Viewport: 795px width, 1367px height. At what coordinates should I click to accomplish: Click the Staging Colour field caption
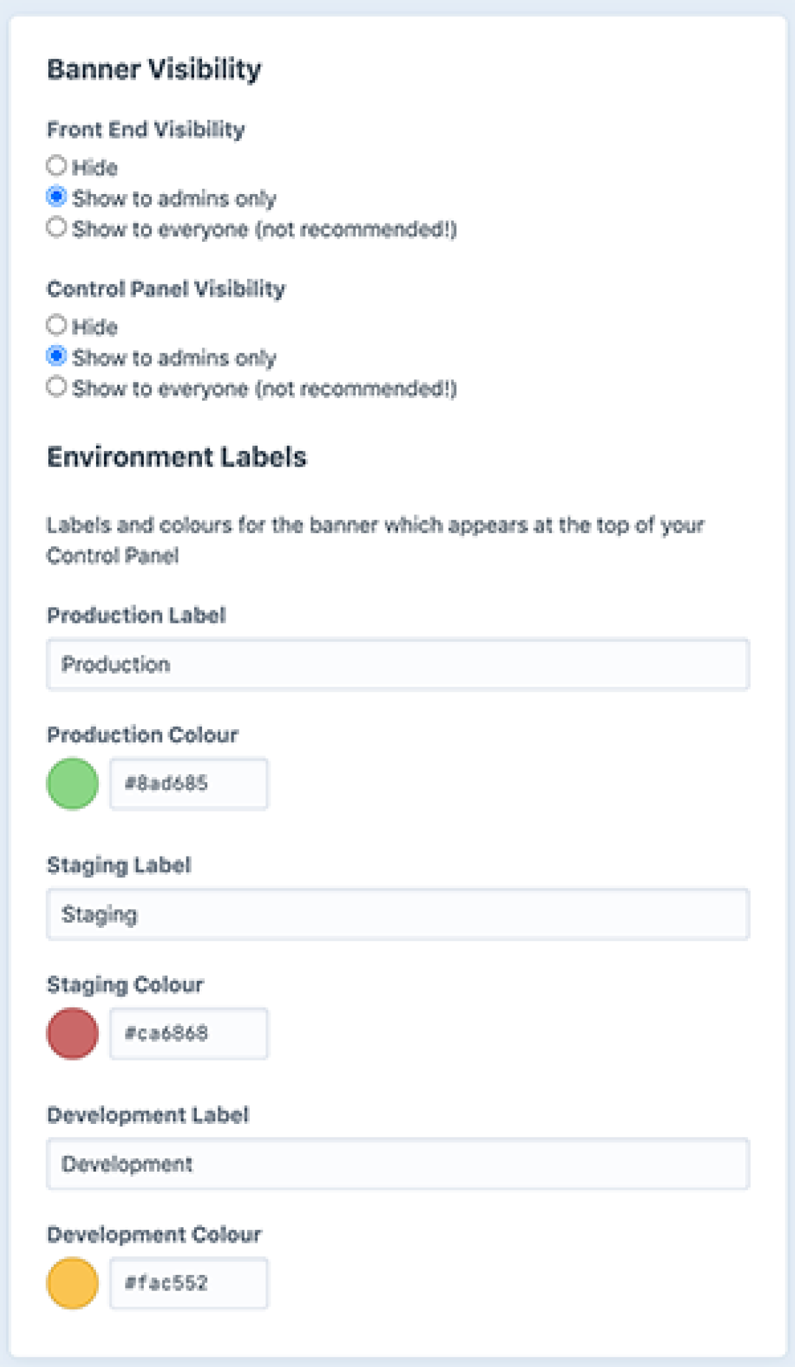point(125,983)
